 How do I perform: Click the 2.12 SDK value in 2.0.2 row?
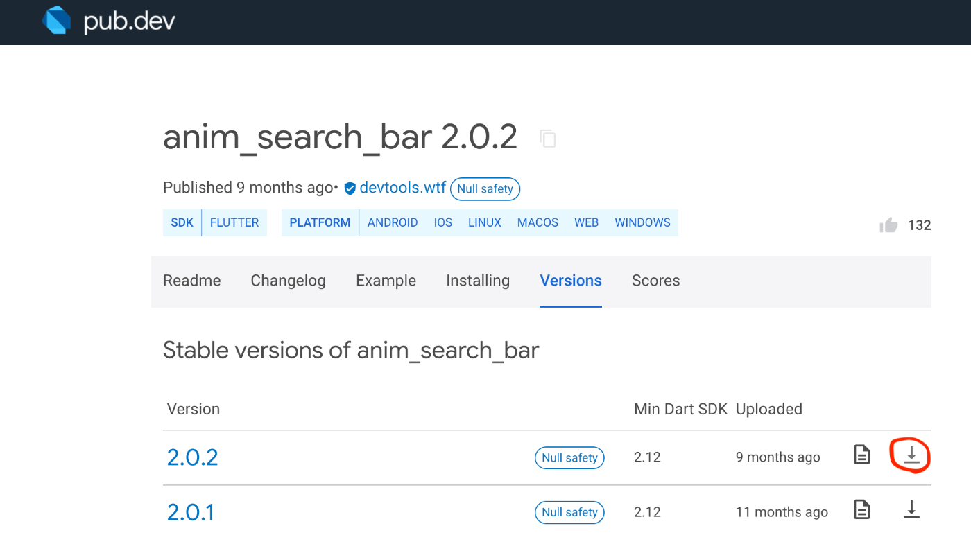[x=647, y=457]
